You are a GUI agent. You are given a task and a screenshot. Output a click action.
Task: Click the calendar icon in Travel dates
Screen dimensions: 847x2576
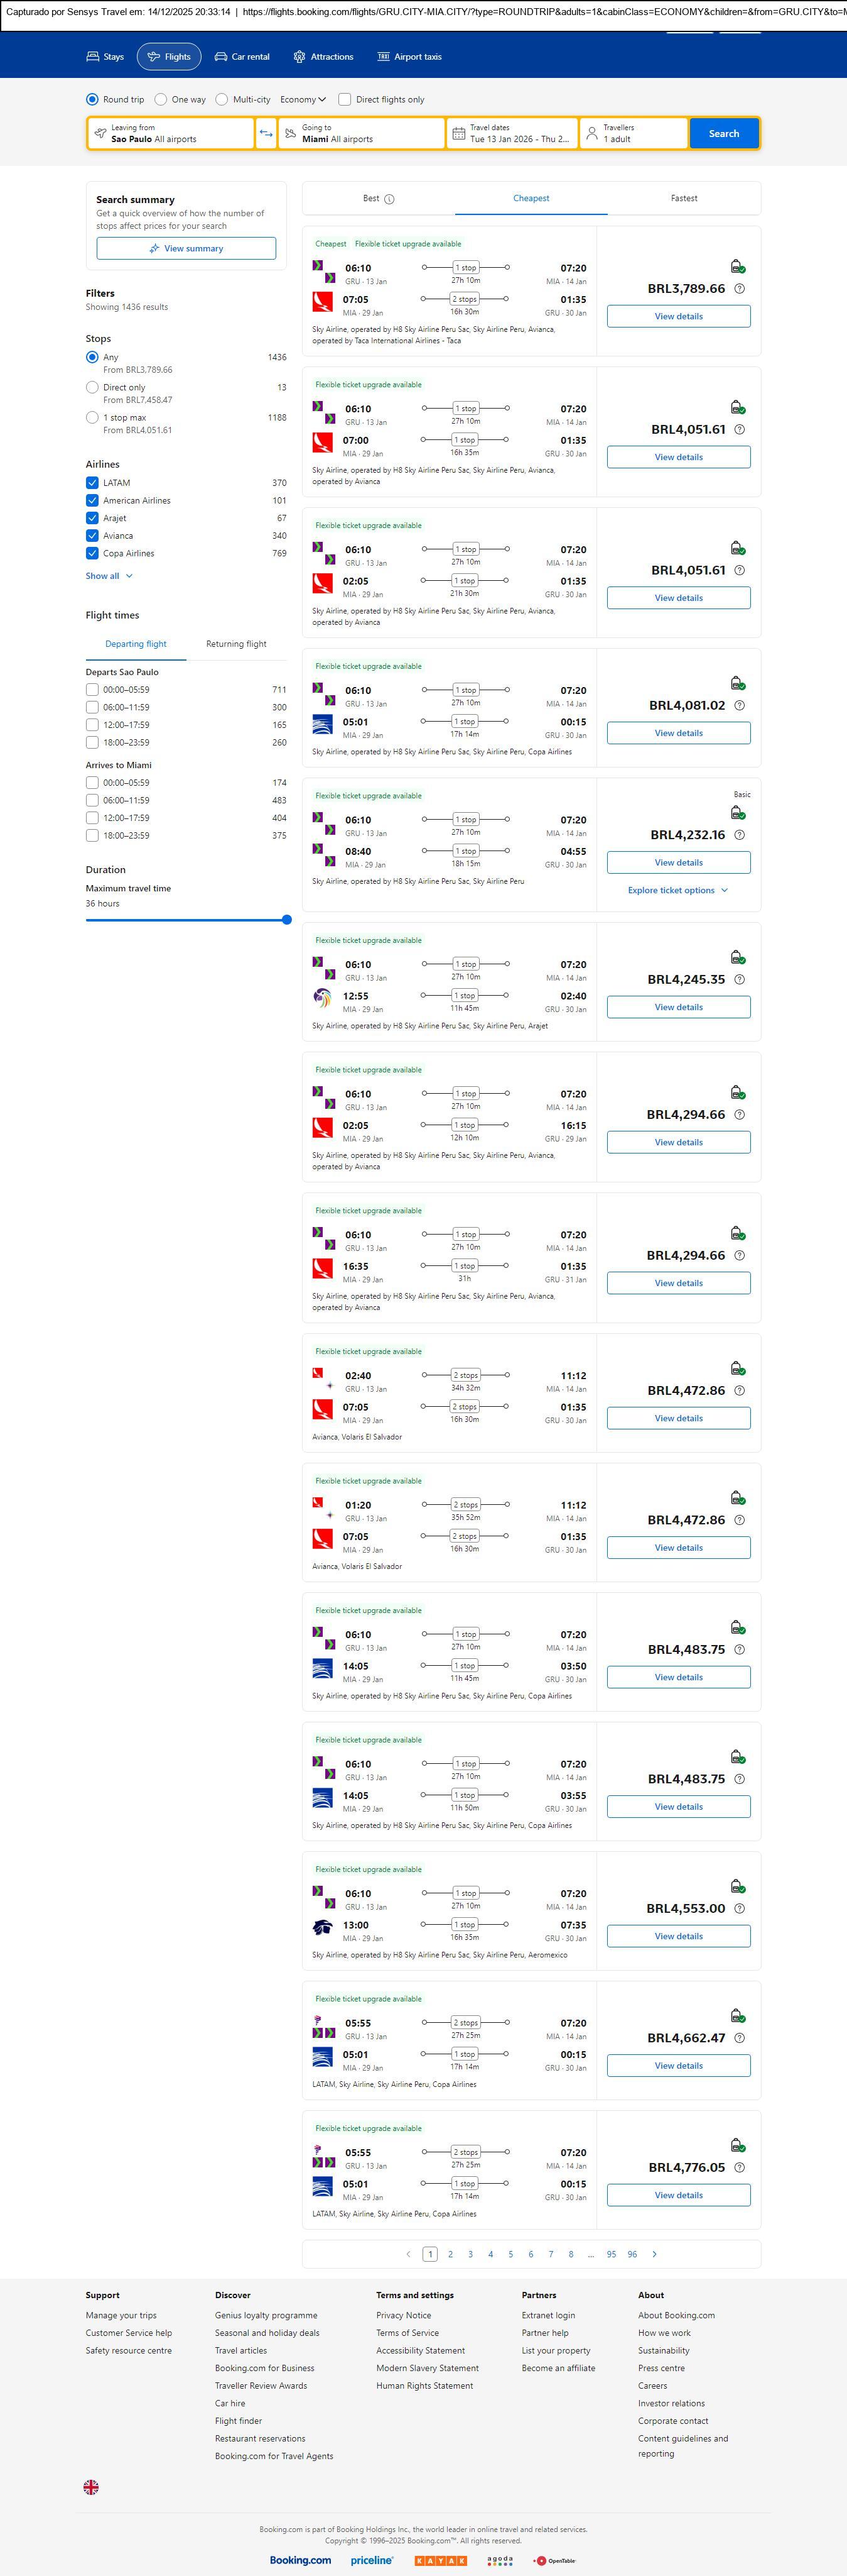point(458,133)
